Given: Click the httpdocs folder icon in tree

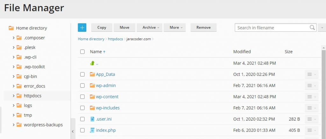Looking at the screenshot, I should (x=19, y=96).
